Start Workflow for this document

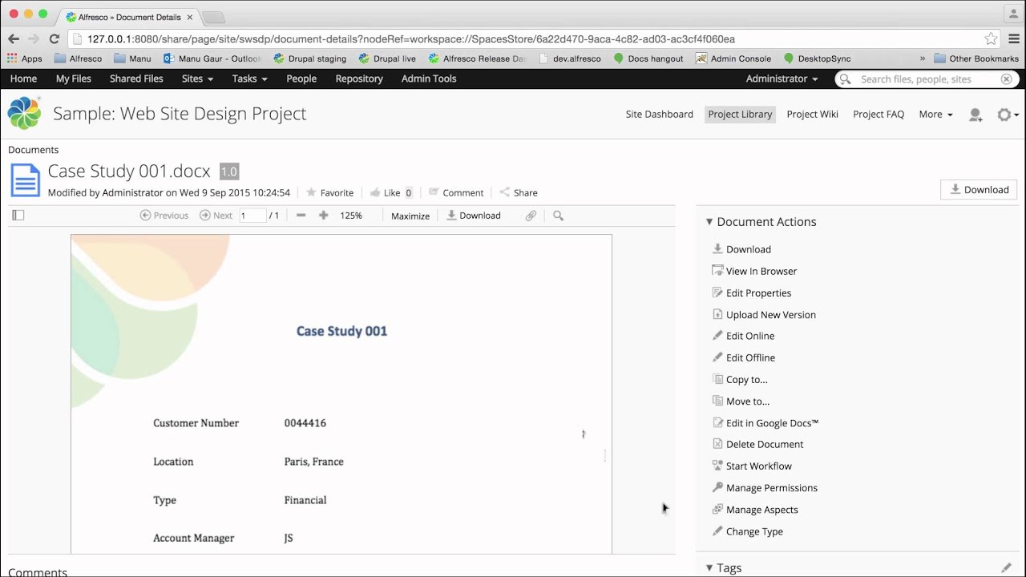(752, 466)
